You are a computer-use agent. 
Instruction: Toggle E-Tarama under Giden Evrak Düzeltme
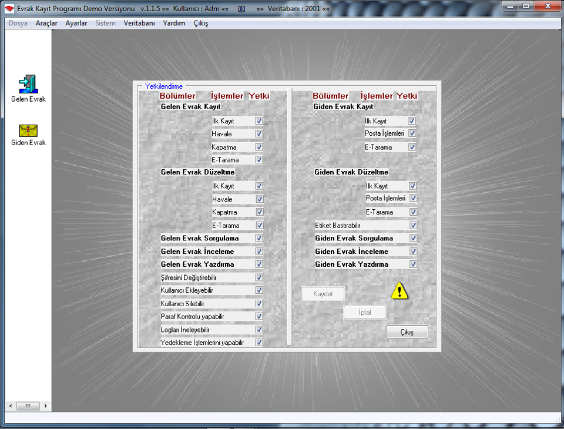coord(413,212)
